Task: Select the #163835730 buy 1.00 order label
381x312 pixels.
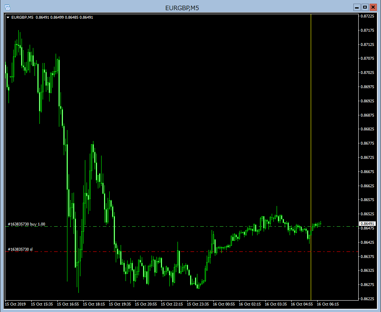Action: 26,224
